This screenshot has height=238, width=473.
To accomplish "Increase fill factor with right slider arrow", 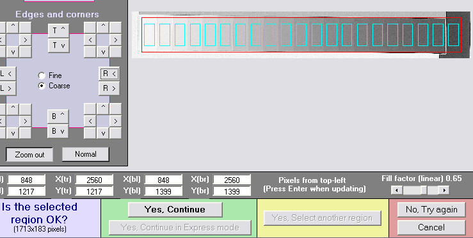I will coord(444,190).
